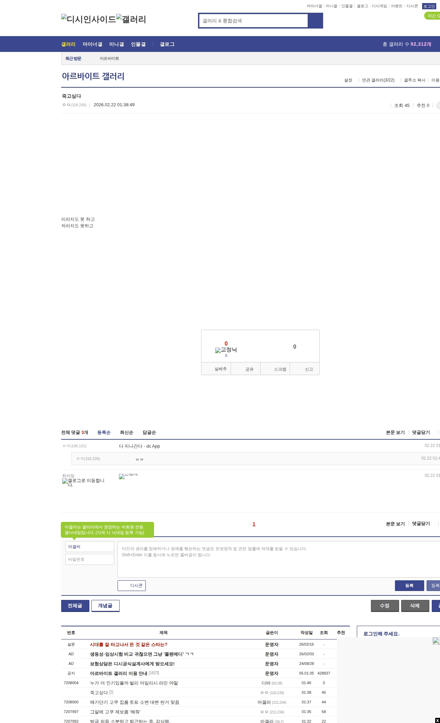Open the post 그알에 고쿠 제보좀 '해줘'
The height and width of the screenshot is (723, 440).
(115, 712)
